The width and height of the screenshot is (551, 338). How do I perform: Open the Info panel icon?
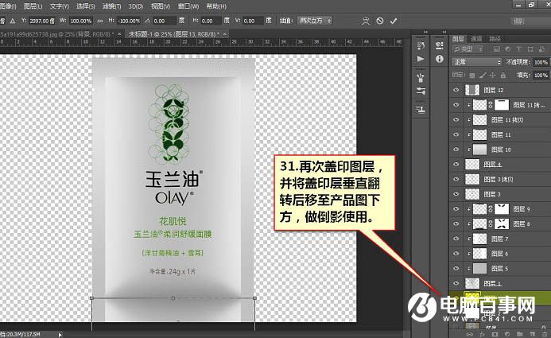pyautogui.click(x=439, y=59)
